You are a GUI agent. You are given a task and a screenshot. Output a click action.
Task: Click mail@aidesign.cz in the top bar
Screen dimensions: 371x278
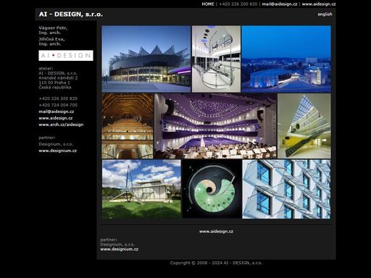pos(280,4)
